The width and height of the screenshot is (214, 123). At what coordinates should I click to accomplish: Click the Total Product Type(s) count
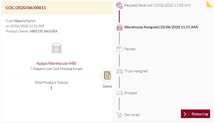[51, 88]
